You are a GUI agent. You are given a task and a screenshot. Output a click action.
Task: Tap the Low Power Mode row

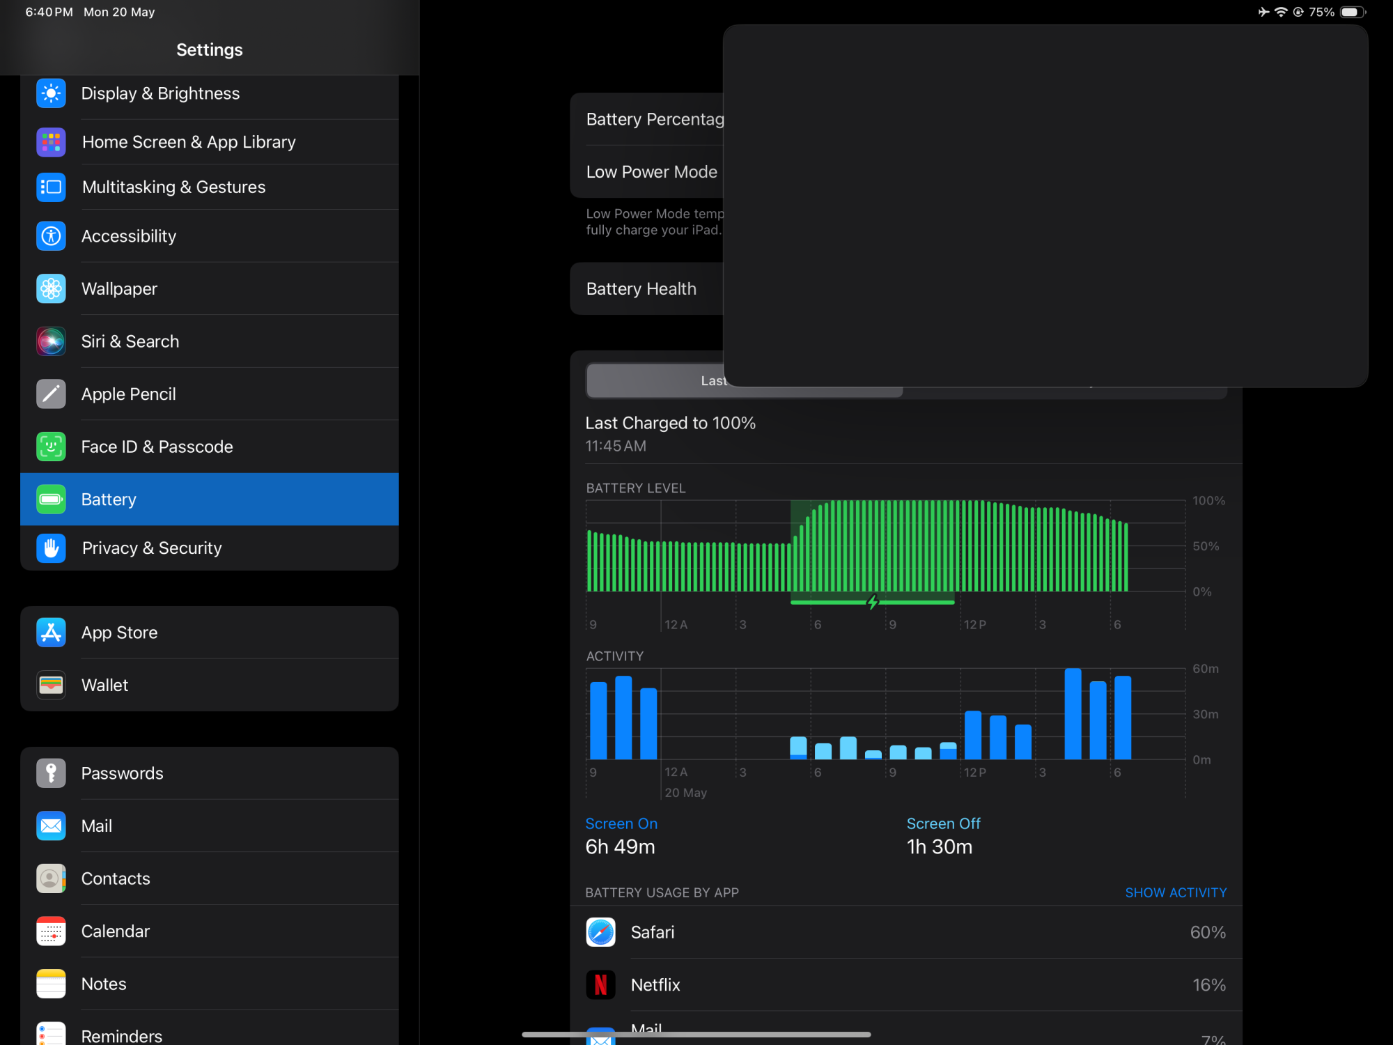click(652, 172)
